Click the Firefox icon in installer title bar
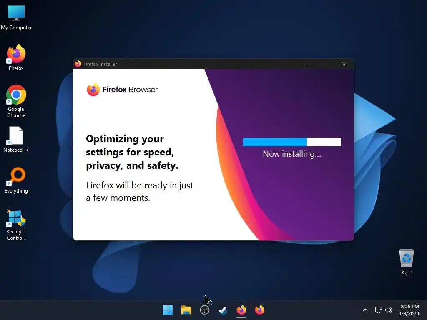The image size is (427, 320). coord(78,64)
